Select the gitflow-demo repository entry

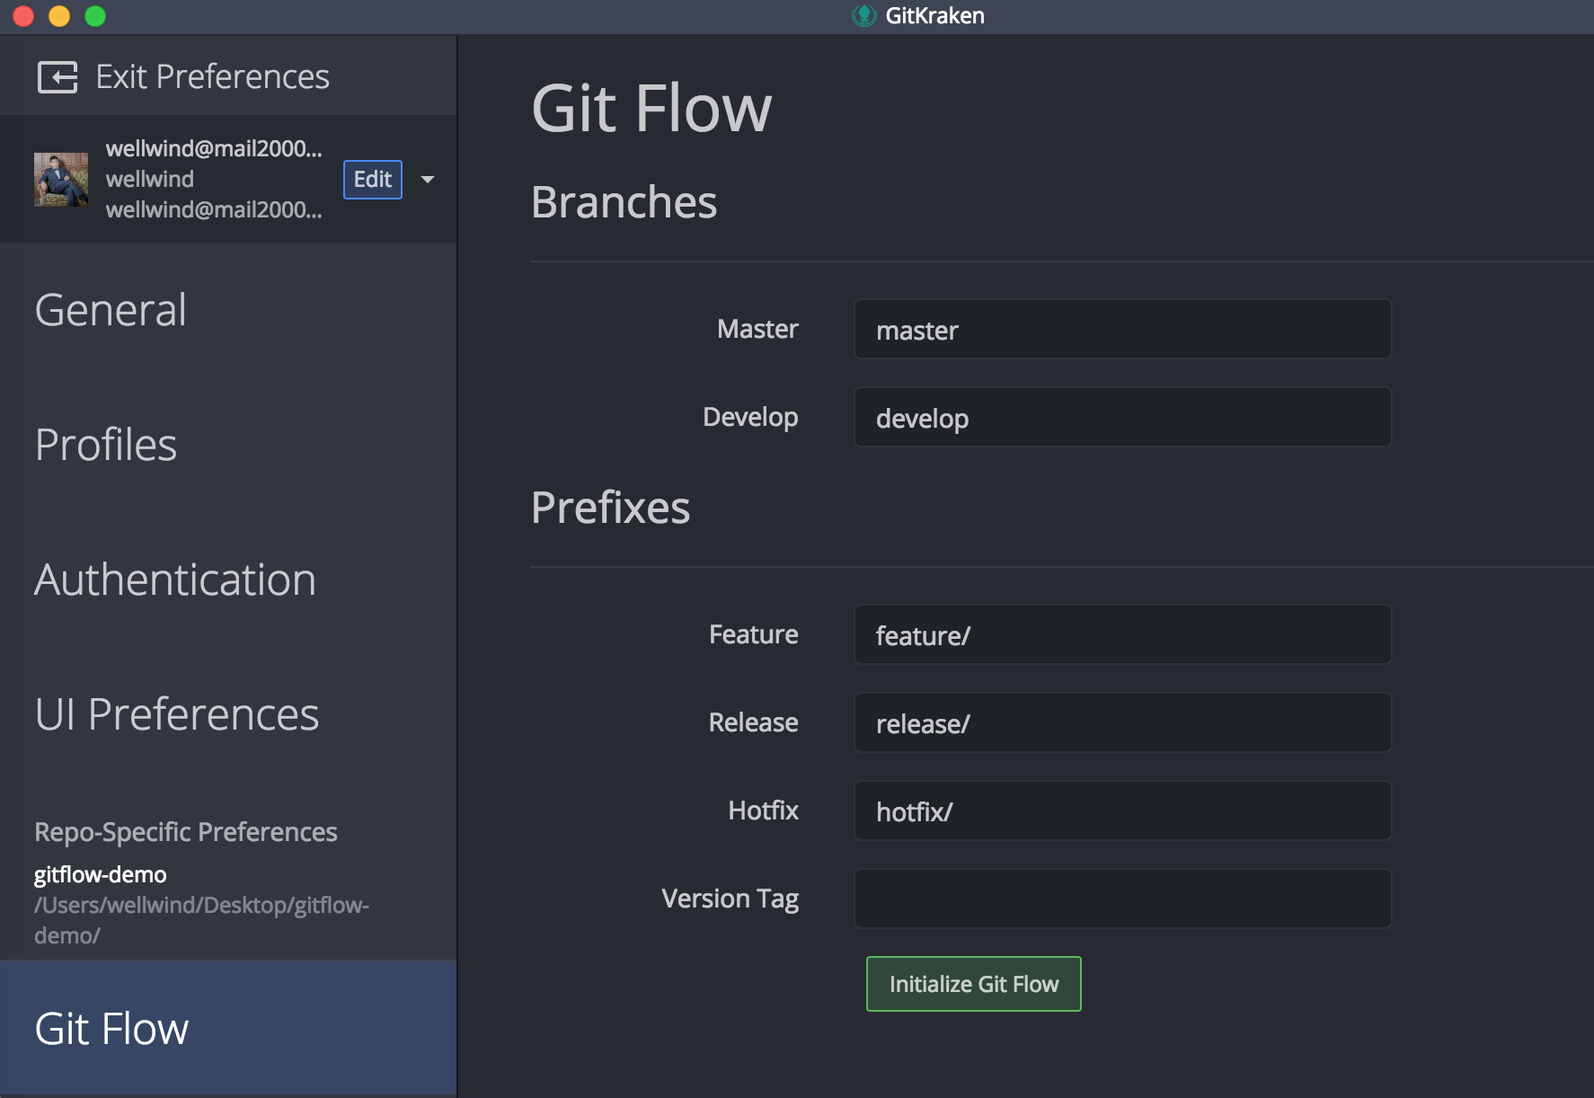[x=101, y=875]
